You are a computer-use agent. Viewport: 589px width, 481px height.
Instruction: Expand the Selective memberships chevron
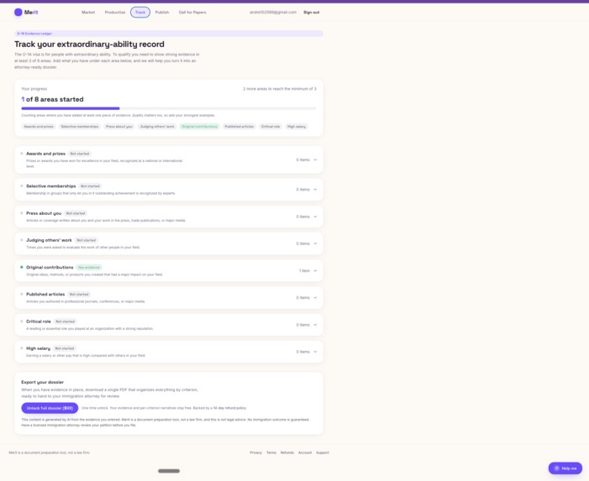click(315, 190)
